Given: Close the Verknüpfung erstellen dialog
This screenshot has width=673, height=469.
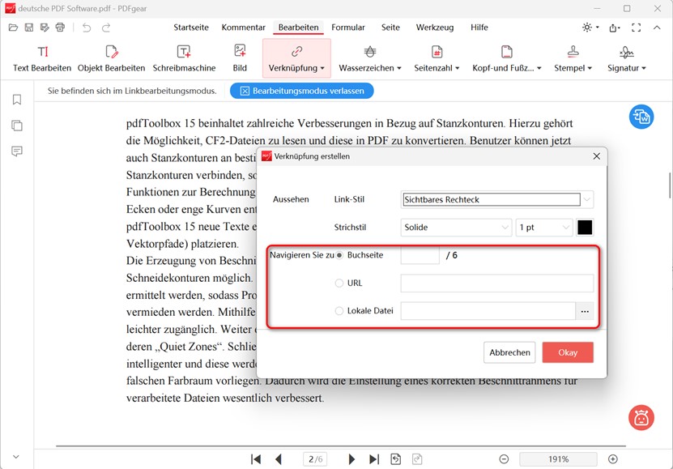Looking at the screenshot, I should 597,156.
